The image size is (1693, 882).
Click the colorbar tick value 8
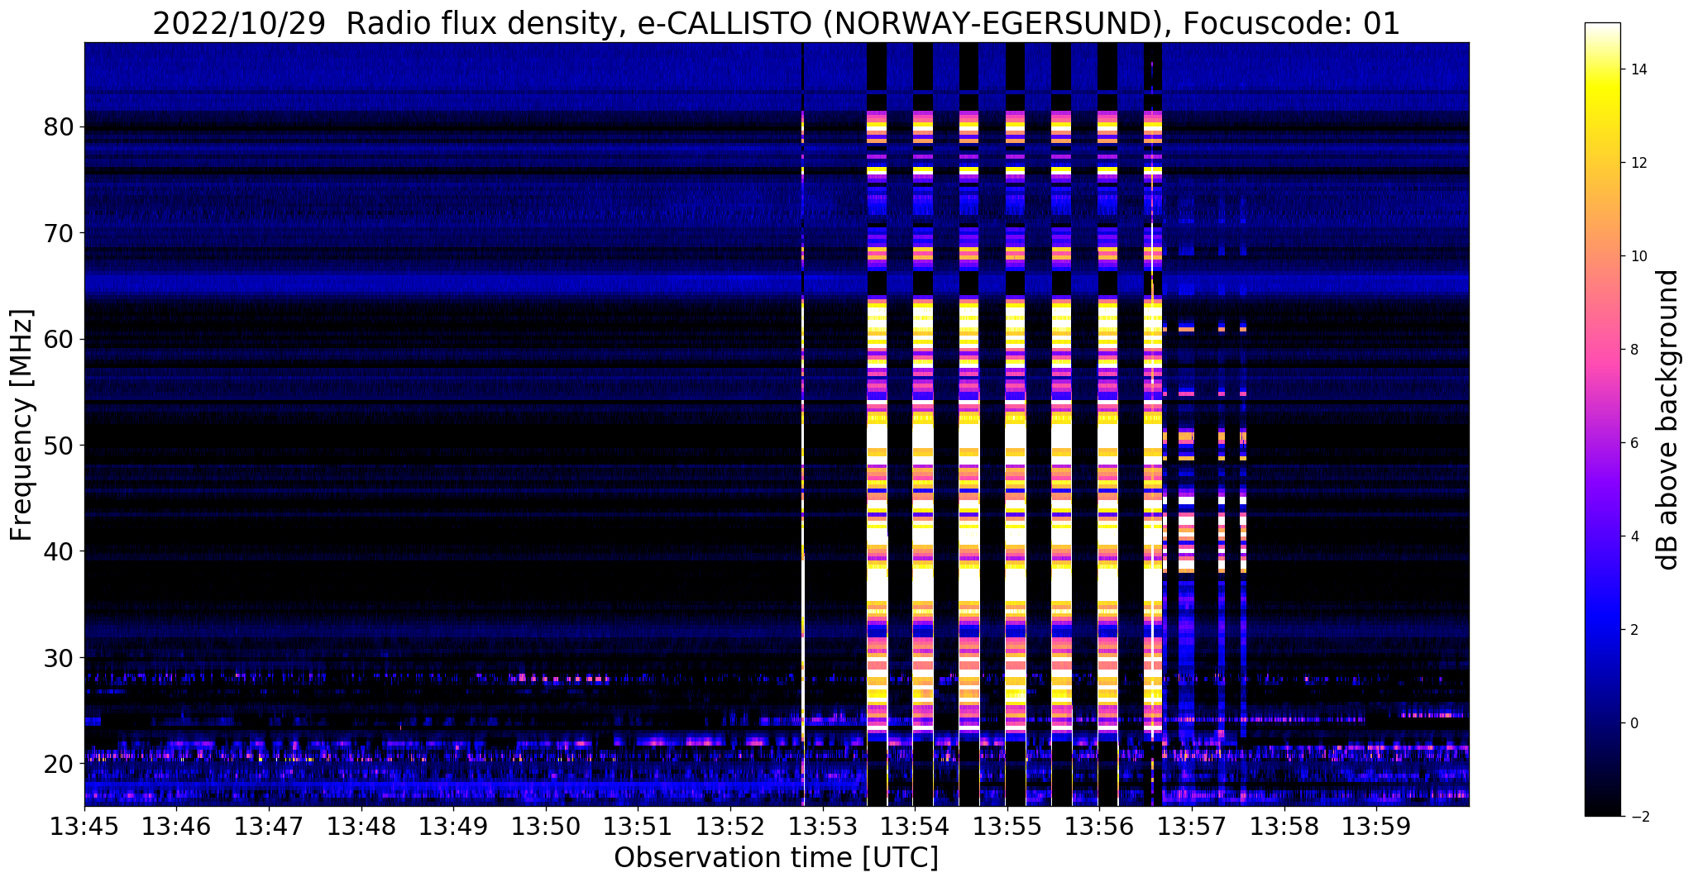pyautogui.click(x=1633, y=350)
